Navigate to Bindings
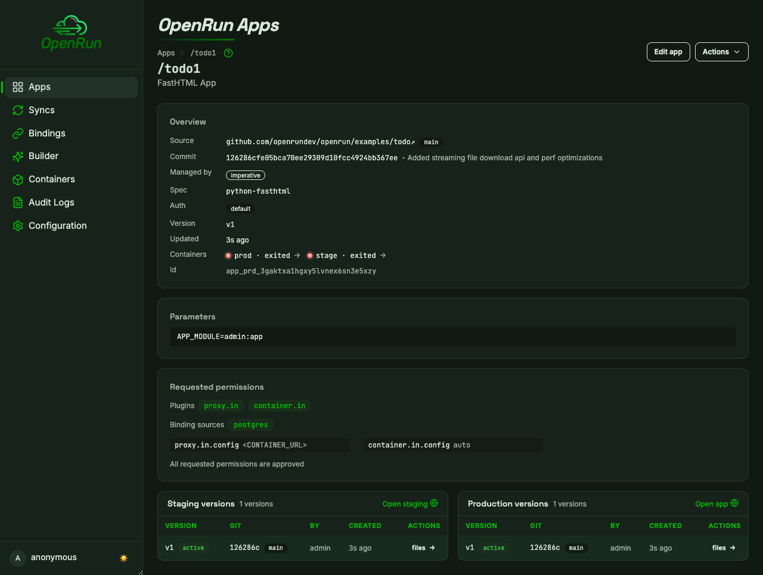Image resolution: width=763 pixels, height=575 pixels. tap(71, 133)
